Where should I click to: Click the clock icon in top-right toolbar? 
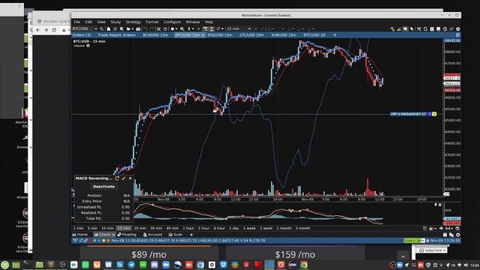(445, 29)
